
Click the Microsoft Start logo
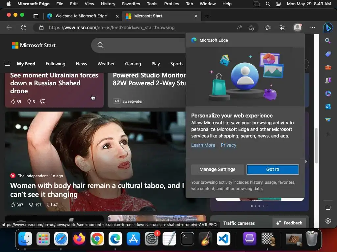click(x=34, y=45)
